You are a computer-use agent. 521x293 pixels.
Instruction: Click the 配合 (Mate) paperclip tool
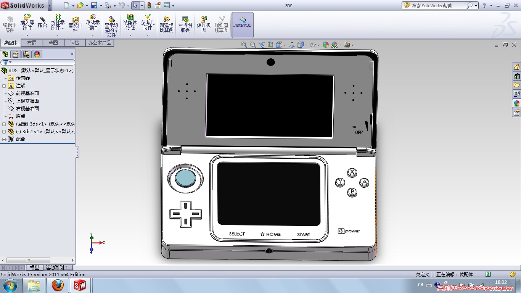42,23
